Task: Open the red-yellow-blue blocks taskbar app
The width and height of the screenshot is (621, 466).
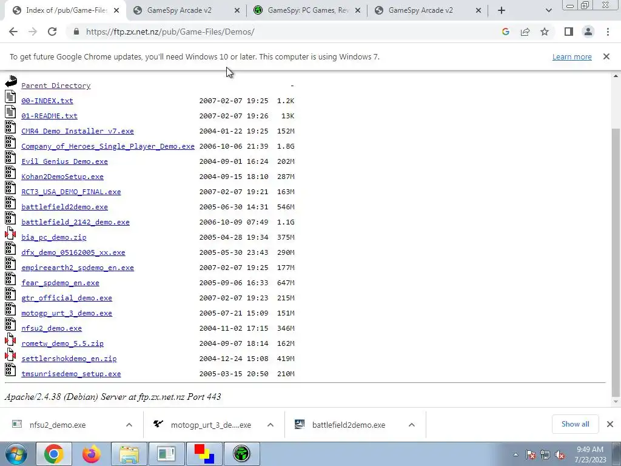Action: [204, 454]
